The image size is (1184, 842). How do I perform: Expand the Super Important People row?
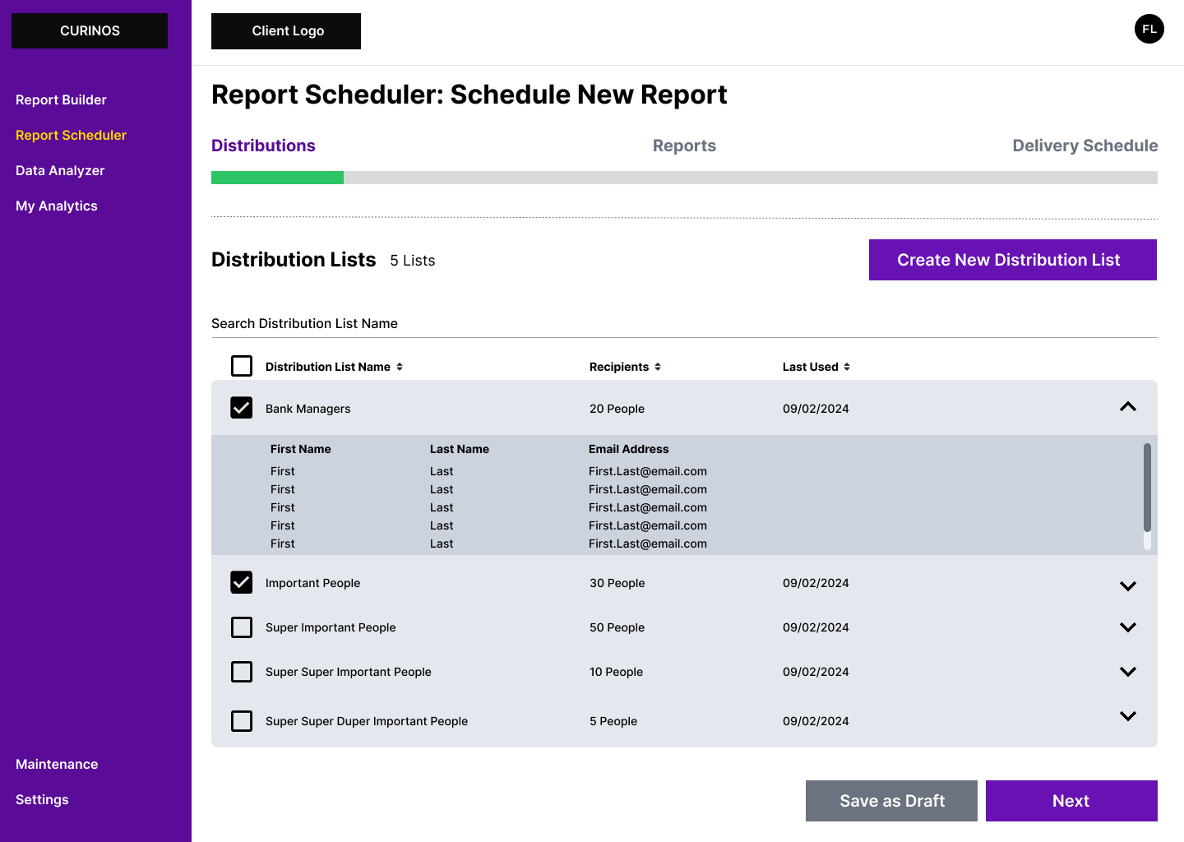(1128, 627)
